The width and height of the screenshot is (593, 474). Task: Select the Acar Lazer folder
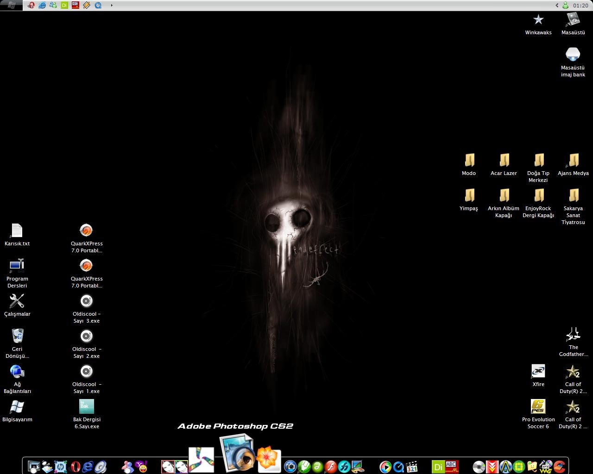(504, 165)
